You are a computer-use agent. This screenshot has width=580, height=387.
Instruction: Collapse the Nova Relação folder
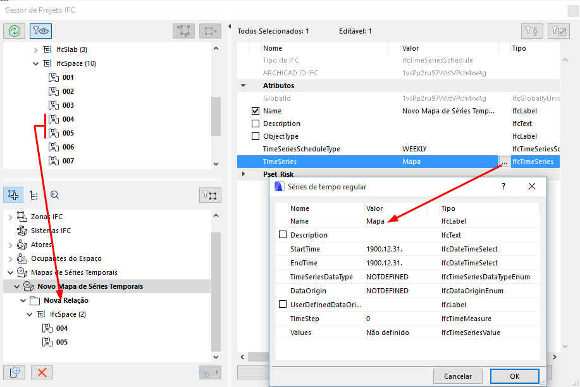(23, 301)
